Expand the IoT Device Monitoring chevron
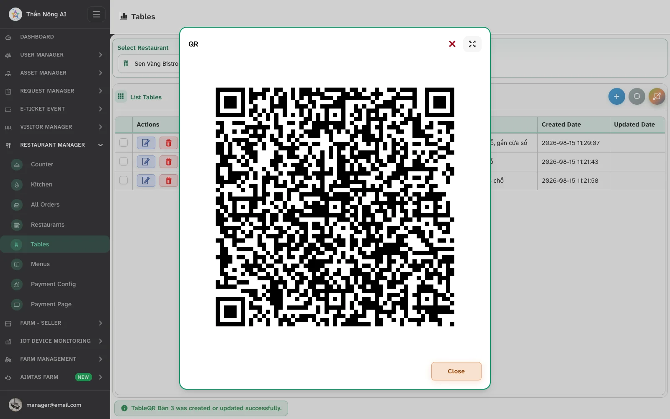Viewport: 670px width, 419px height. (x=100, y=341)
